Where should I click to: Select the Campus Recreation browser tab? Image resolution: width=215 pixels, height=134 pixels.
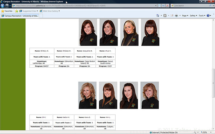coord(20,16)
